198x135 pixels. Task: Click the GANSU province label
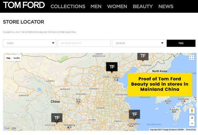pos(50,81)
